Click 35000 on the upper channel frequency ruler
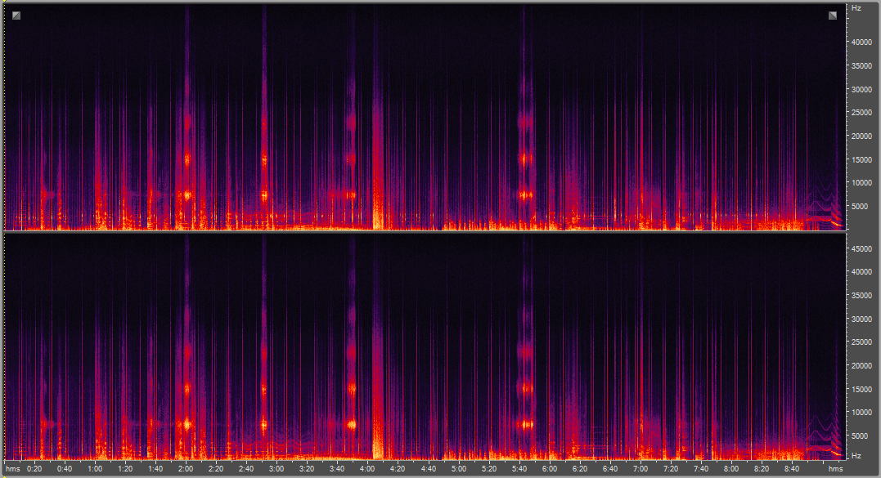Screen dimensions: 881x478 point(862,66)
